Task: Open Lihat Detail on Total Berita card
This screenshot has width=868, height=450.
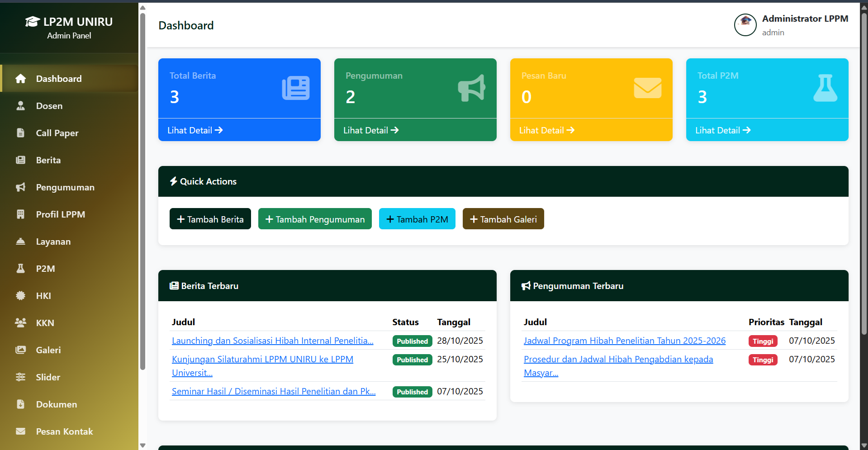Action: coord(194,130)
